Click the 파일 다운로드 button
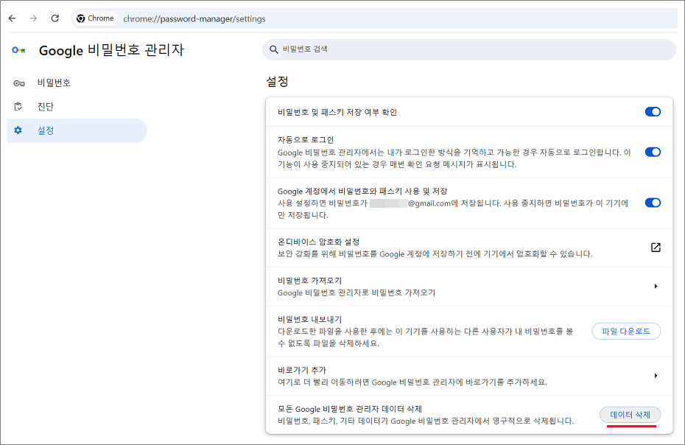 626,332
